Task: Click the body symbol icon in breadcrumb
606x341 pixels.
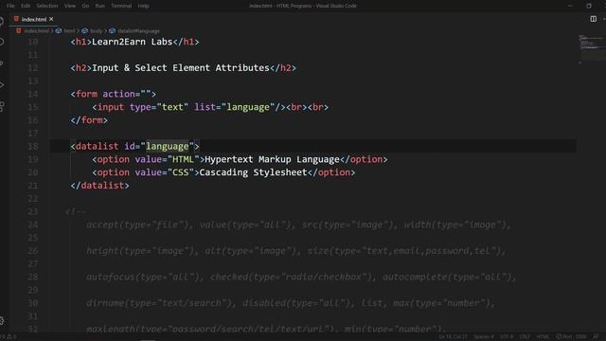Action: [x=84, y=31]
